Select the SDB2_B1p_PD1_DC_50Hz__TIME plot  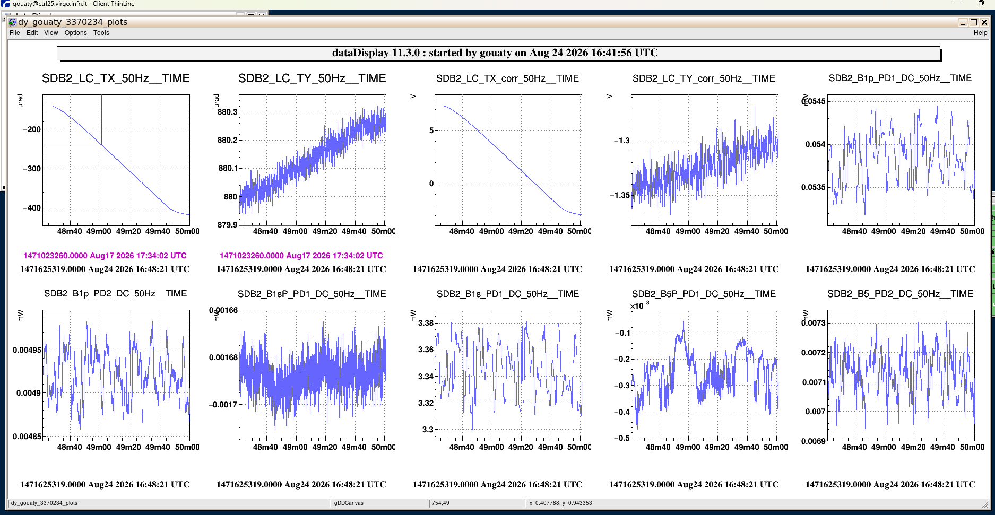point(901,160)
